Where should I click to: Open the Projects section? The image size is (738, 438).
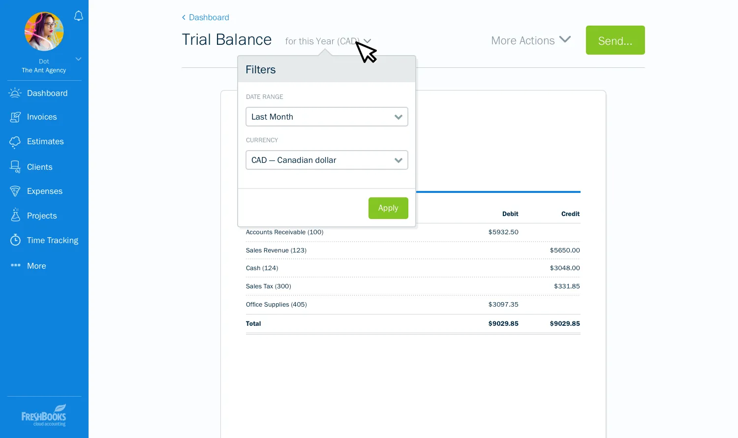click(42, 216)
